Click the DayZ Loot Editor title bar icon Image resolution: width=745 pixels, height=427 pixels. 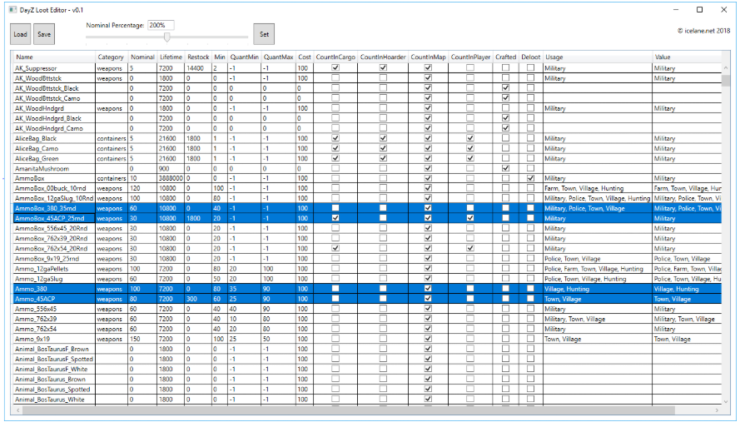12,9
